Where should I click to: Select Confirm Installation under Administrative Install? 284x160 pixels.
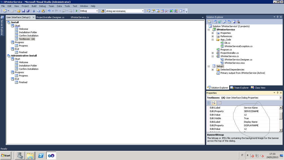tap(29, 69)
